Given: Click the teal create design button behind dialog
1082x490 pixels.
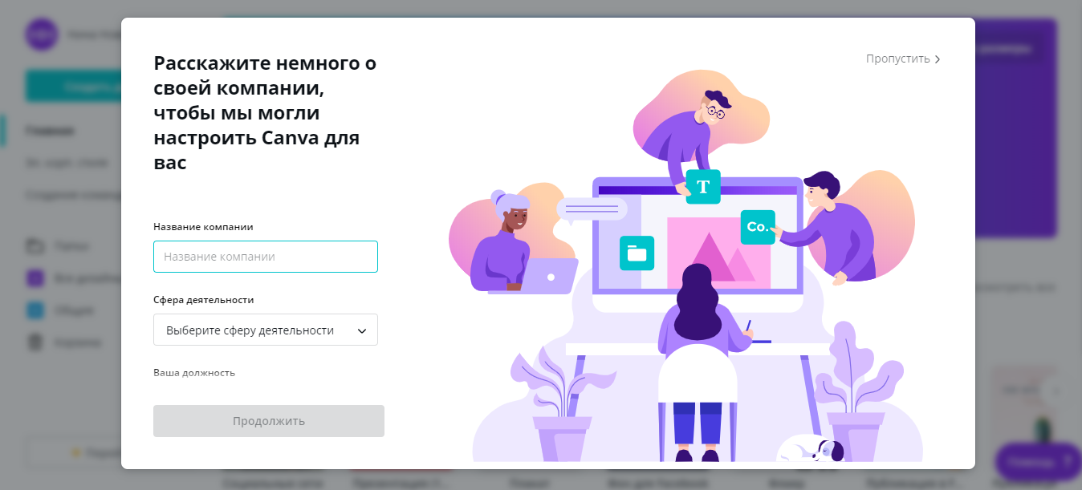Looking at the screenshot, I should click(x=73, y=86).
